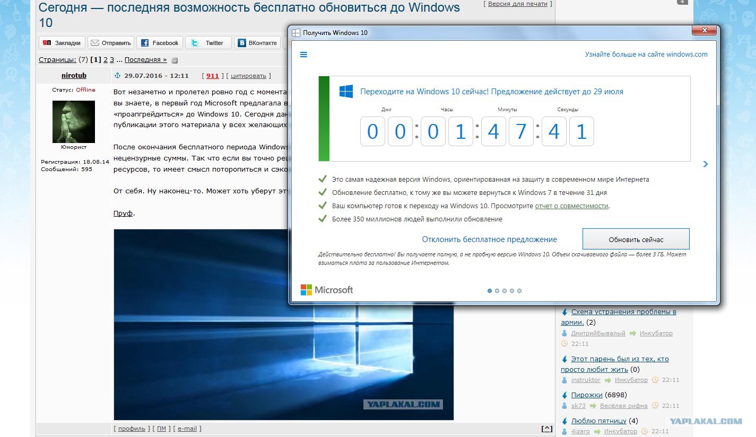Open the 'Пирожки' topic in the sidebar

pos(587,395)
